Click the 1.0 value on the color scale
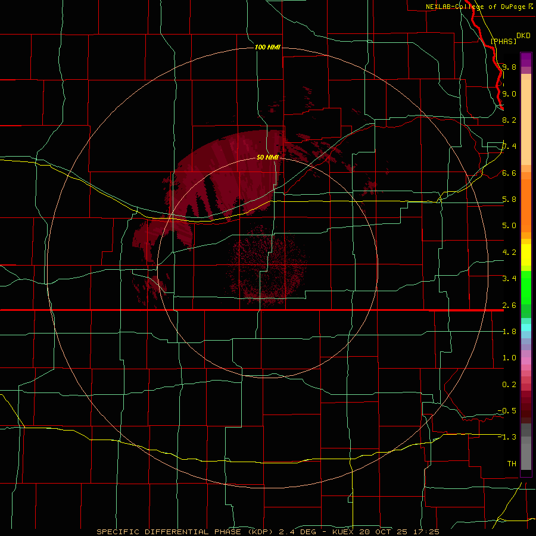This screenshot has width=536, height=536. click(x=509, y=358)
